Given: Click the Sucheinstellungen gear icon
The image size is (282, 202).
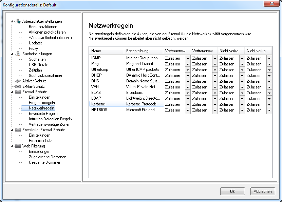Looking at the screenshot, I should [18, 54].
